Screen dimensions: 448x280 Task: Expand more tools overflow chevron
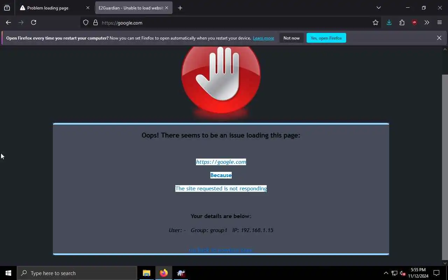(x=427, y=22)
